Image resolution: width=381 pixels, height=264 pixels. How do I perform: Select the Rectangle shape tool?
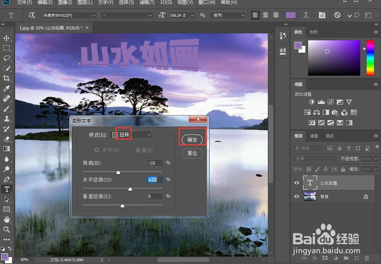pos(7,209)
